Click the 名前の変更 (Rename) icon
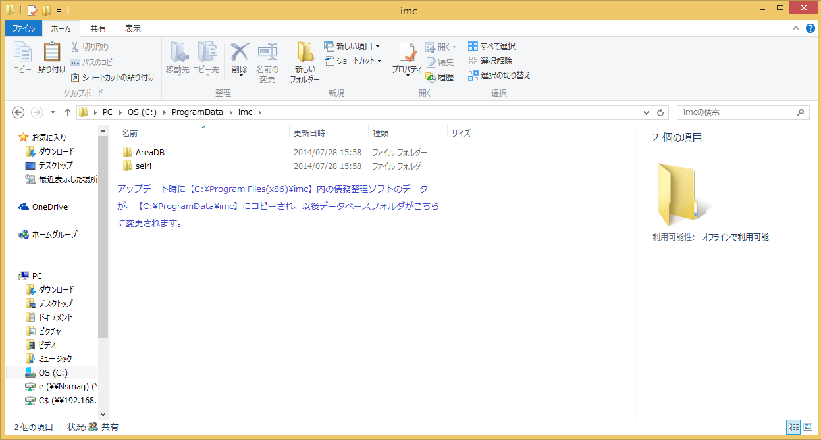This screenshot has width=821, height=440. coord(267,61)
